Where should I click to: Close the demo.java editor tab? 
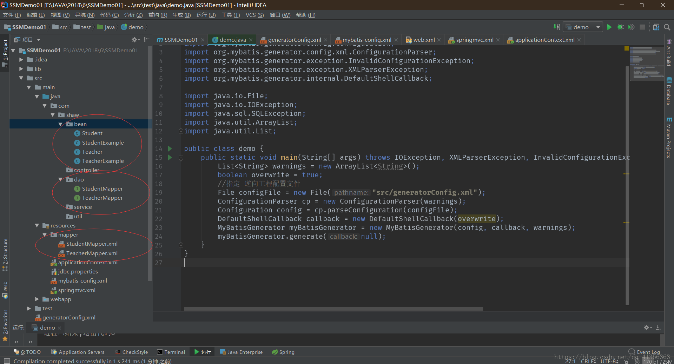point(251,40)
